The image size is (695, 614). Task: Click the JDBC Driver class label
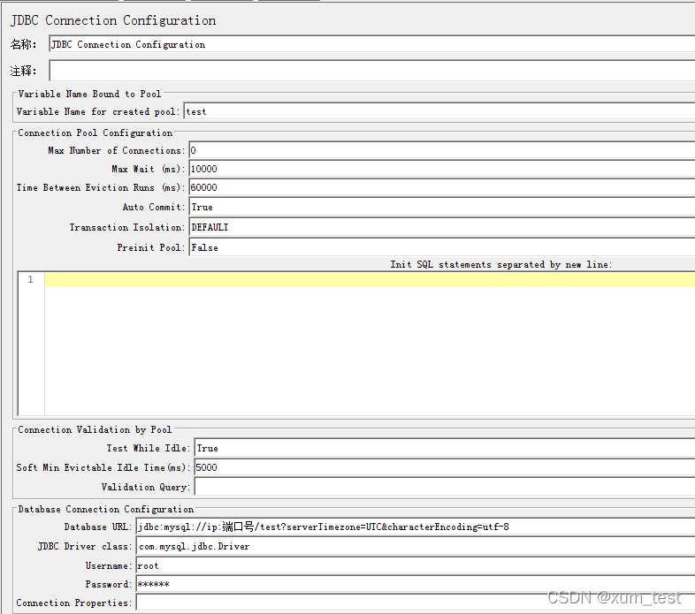[85, 546]
